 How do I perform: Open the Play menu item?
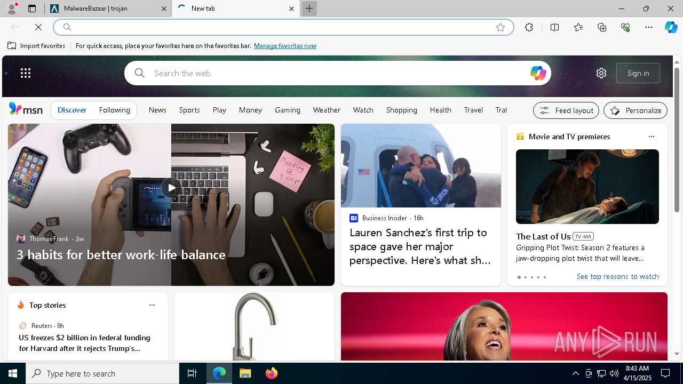[x=219, y=110]
